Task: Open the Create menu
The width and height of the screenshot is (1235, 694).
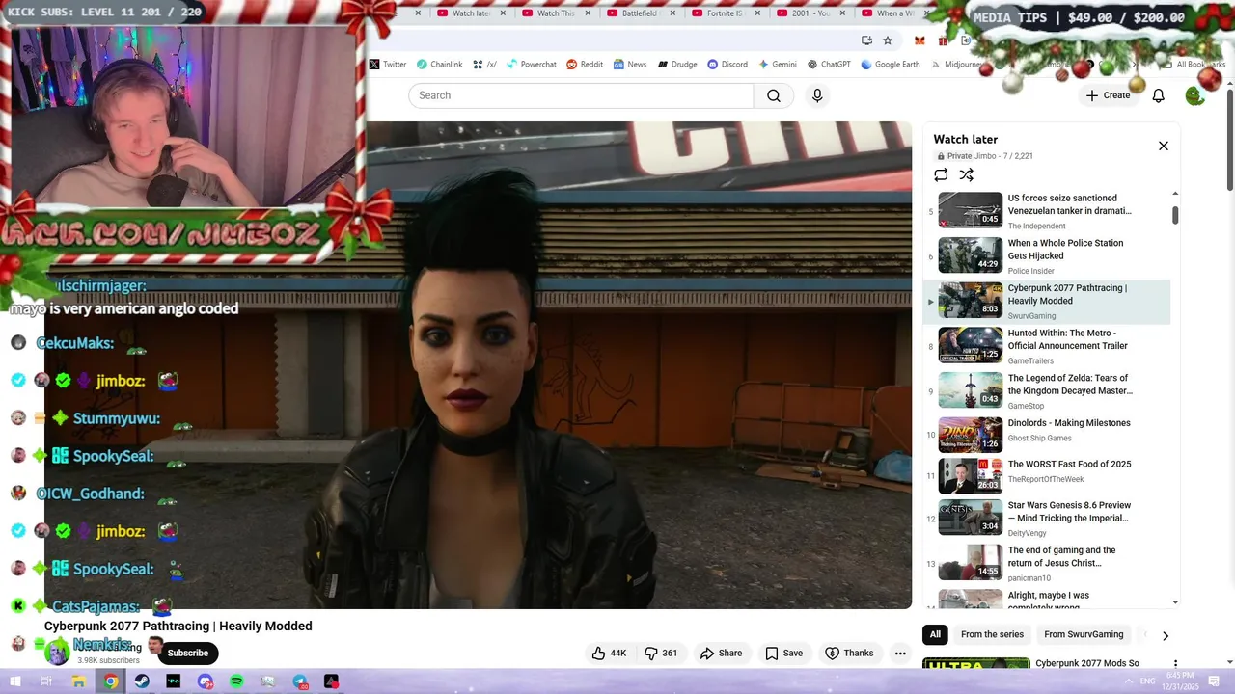Action: (x=1108, y=95)
